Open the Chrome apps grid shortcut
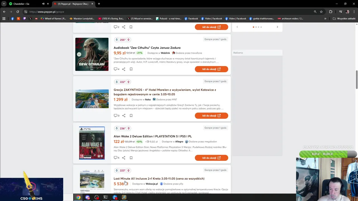 (4, 19)
